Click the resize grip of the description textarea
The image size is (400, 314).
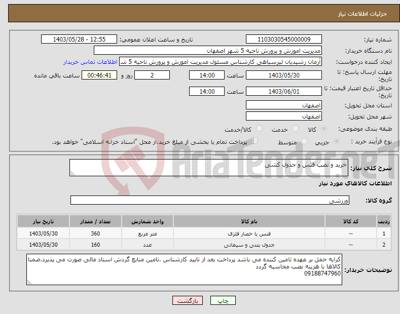[x=72, y=174]
